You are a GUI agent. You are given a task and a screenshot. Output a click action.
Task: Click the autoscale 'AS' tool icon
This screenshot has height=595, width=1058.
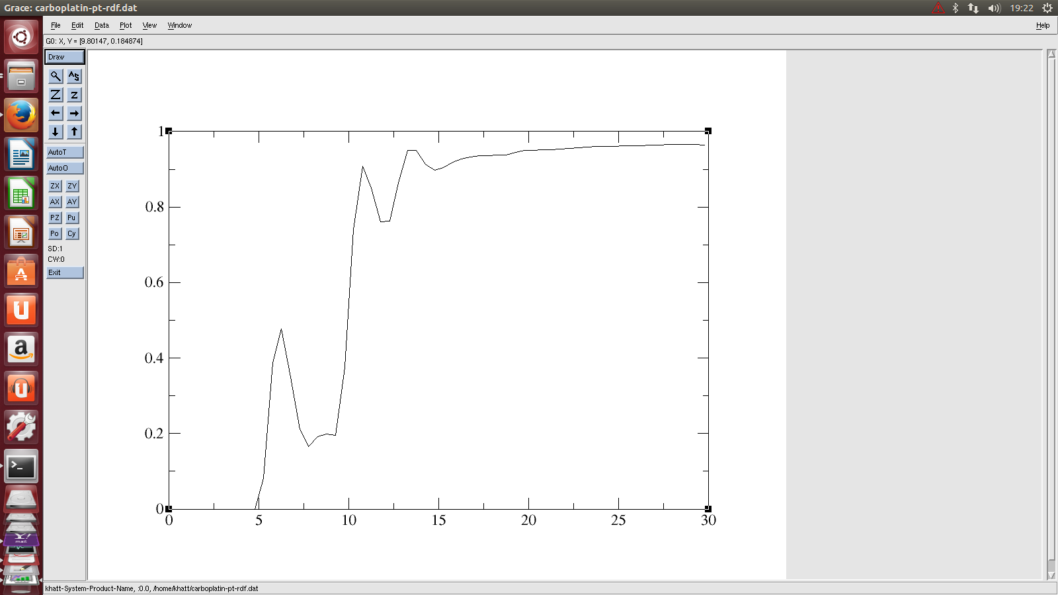click(x=74, y=77)
